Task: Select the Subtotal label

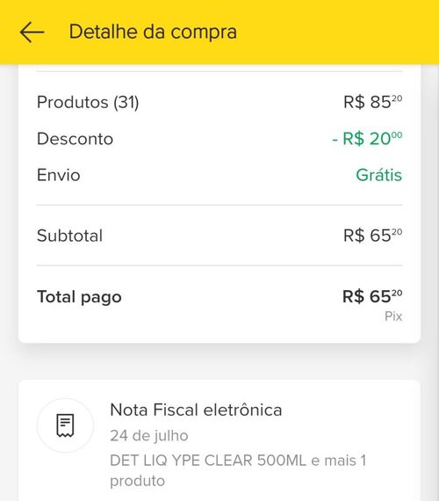Action: [x=70, y=236]
